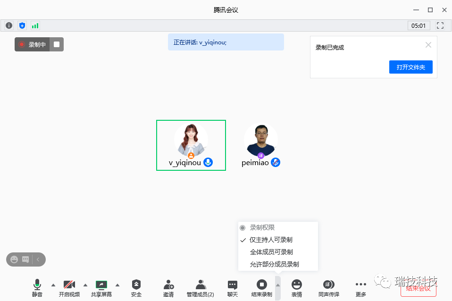Open the emoji reaction in the floating pill

pyautogui.click(x=14, y=259)
